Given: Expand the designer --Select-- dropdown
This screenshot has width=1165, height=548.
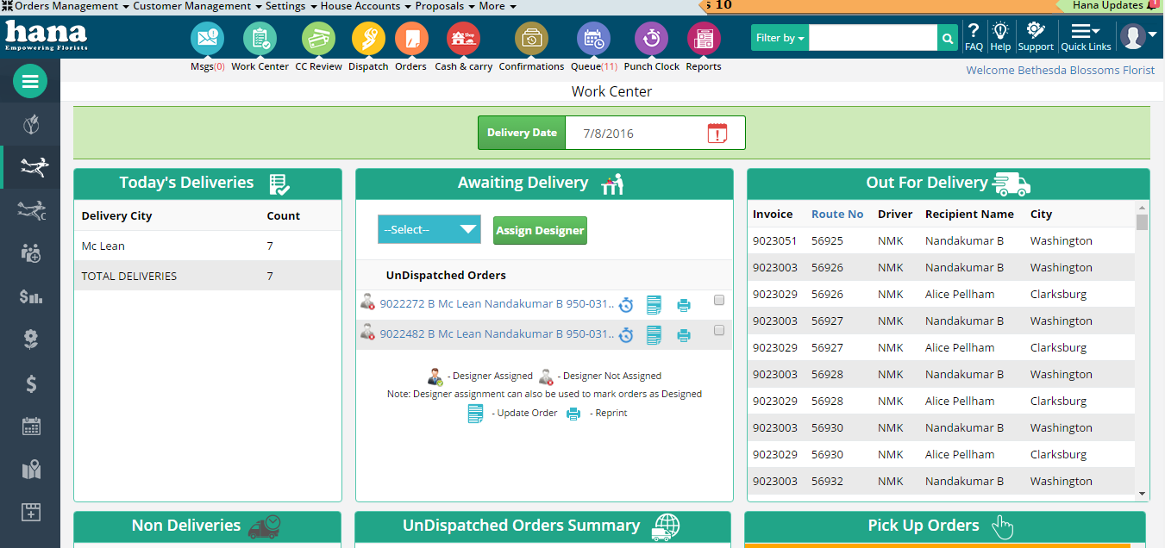Looking at the screenshot, I should (429, 230).
